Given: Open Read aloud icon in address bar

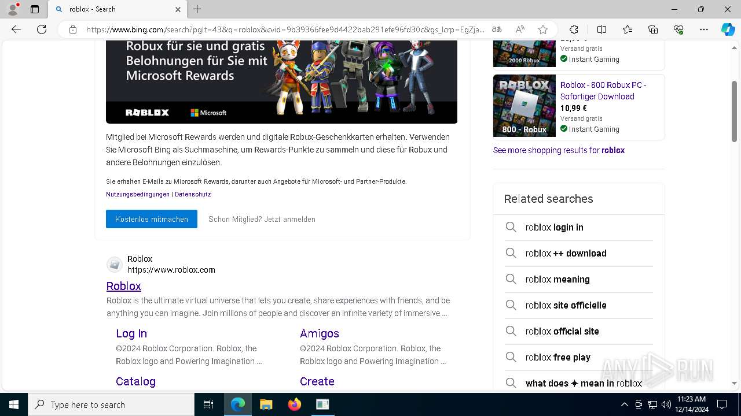Looking at the screenshot, I should pyautogui.click(x=520, y=29).
